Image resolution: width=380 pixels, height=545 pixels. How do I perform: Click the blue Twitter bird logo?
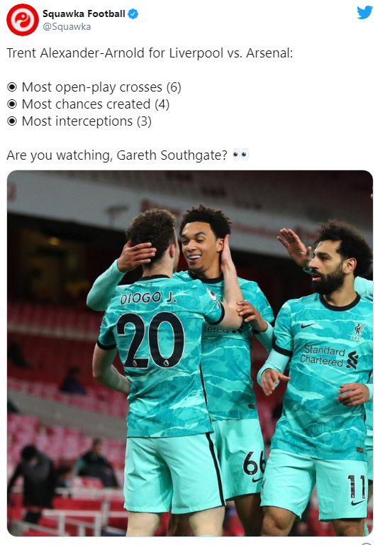(364, 13)
